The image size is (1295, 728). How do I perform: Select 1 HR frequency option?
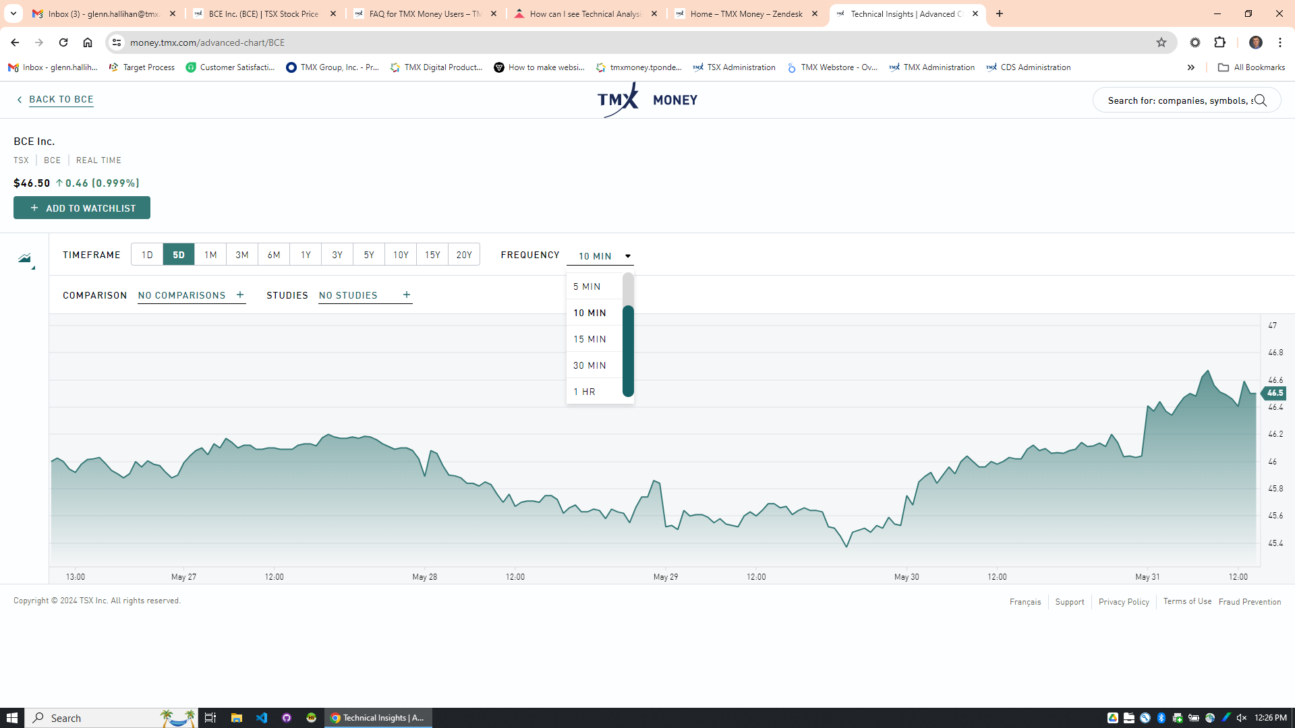tap(584, 392)
